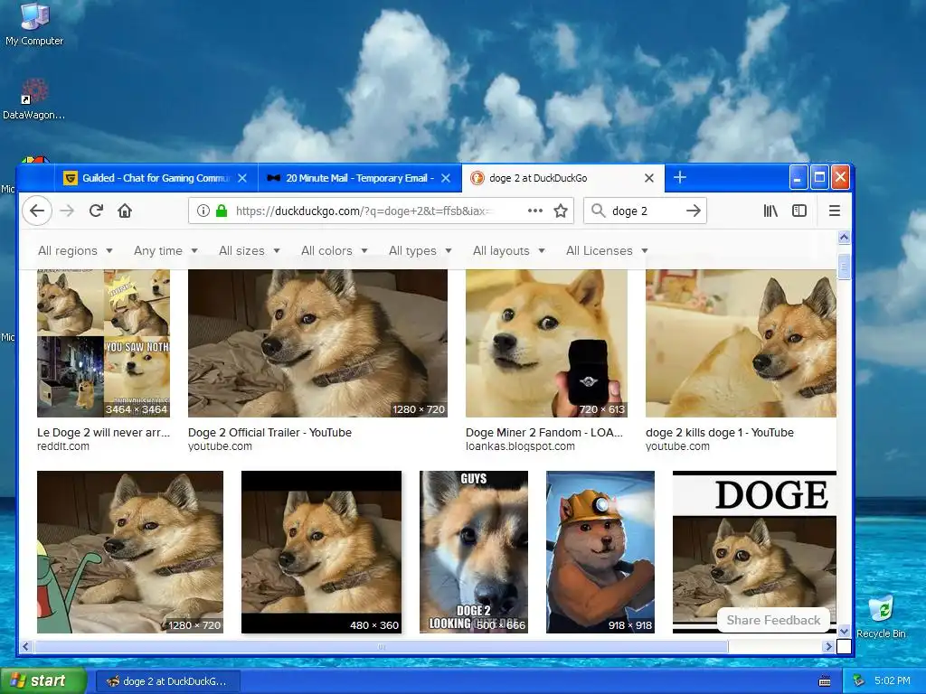Open the Library bookshelf icon
The height and width of the screenshot is (694, 926).
click(x=770, y=211)
